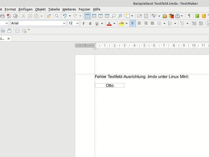Open the Tabelle menu

click(x=54, y=9)
